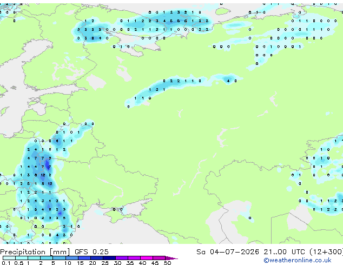
Task: Click the weatheronline.co.uk copyright link
Action: click(298, 260)
